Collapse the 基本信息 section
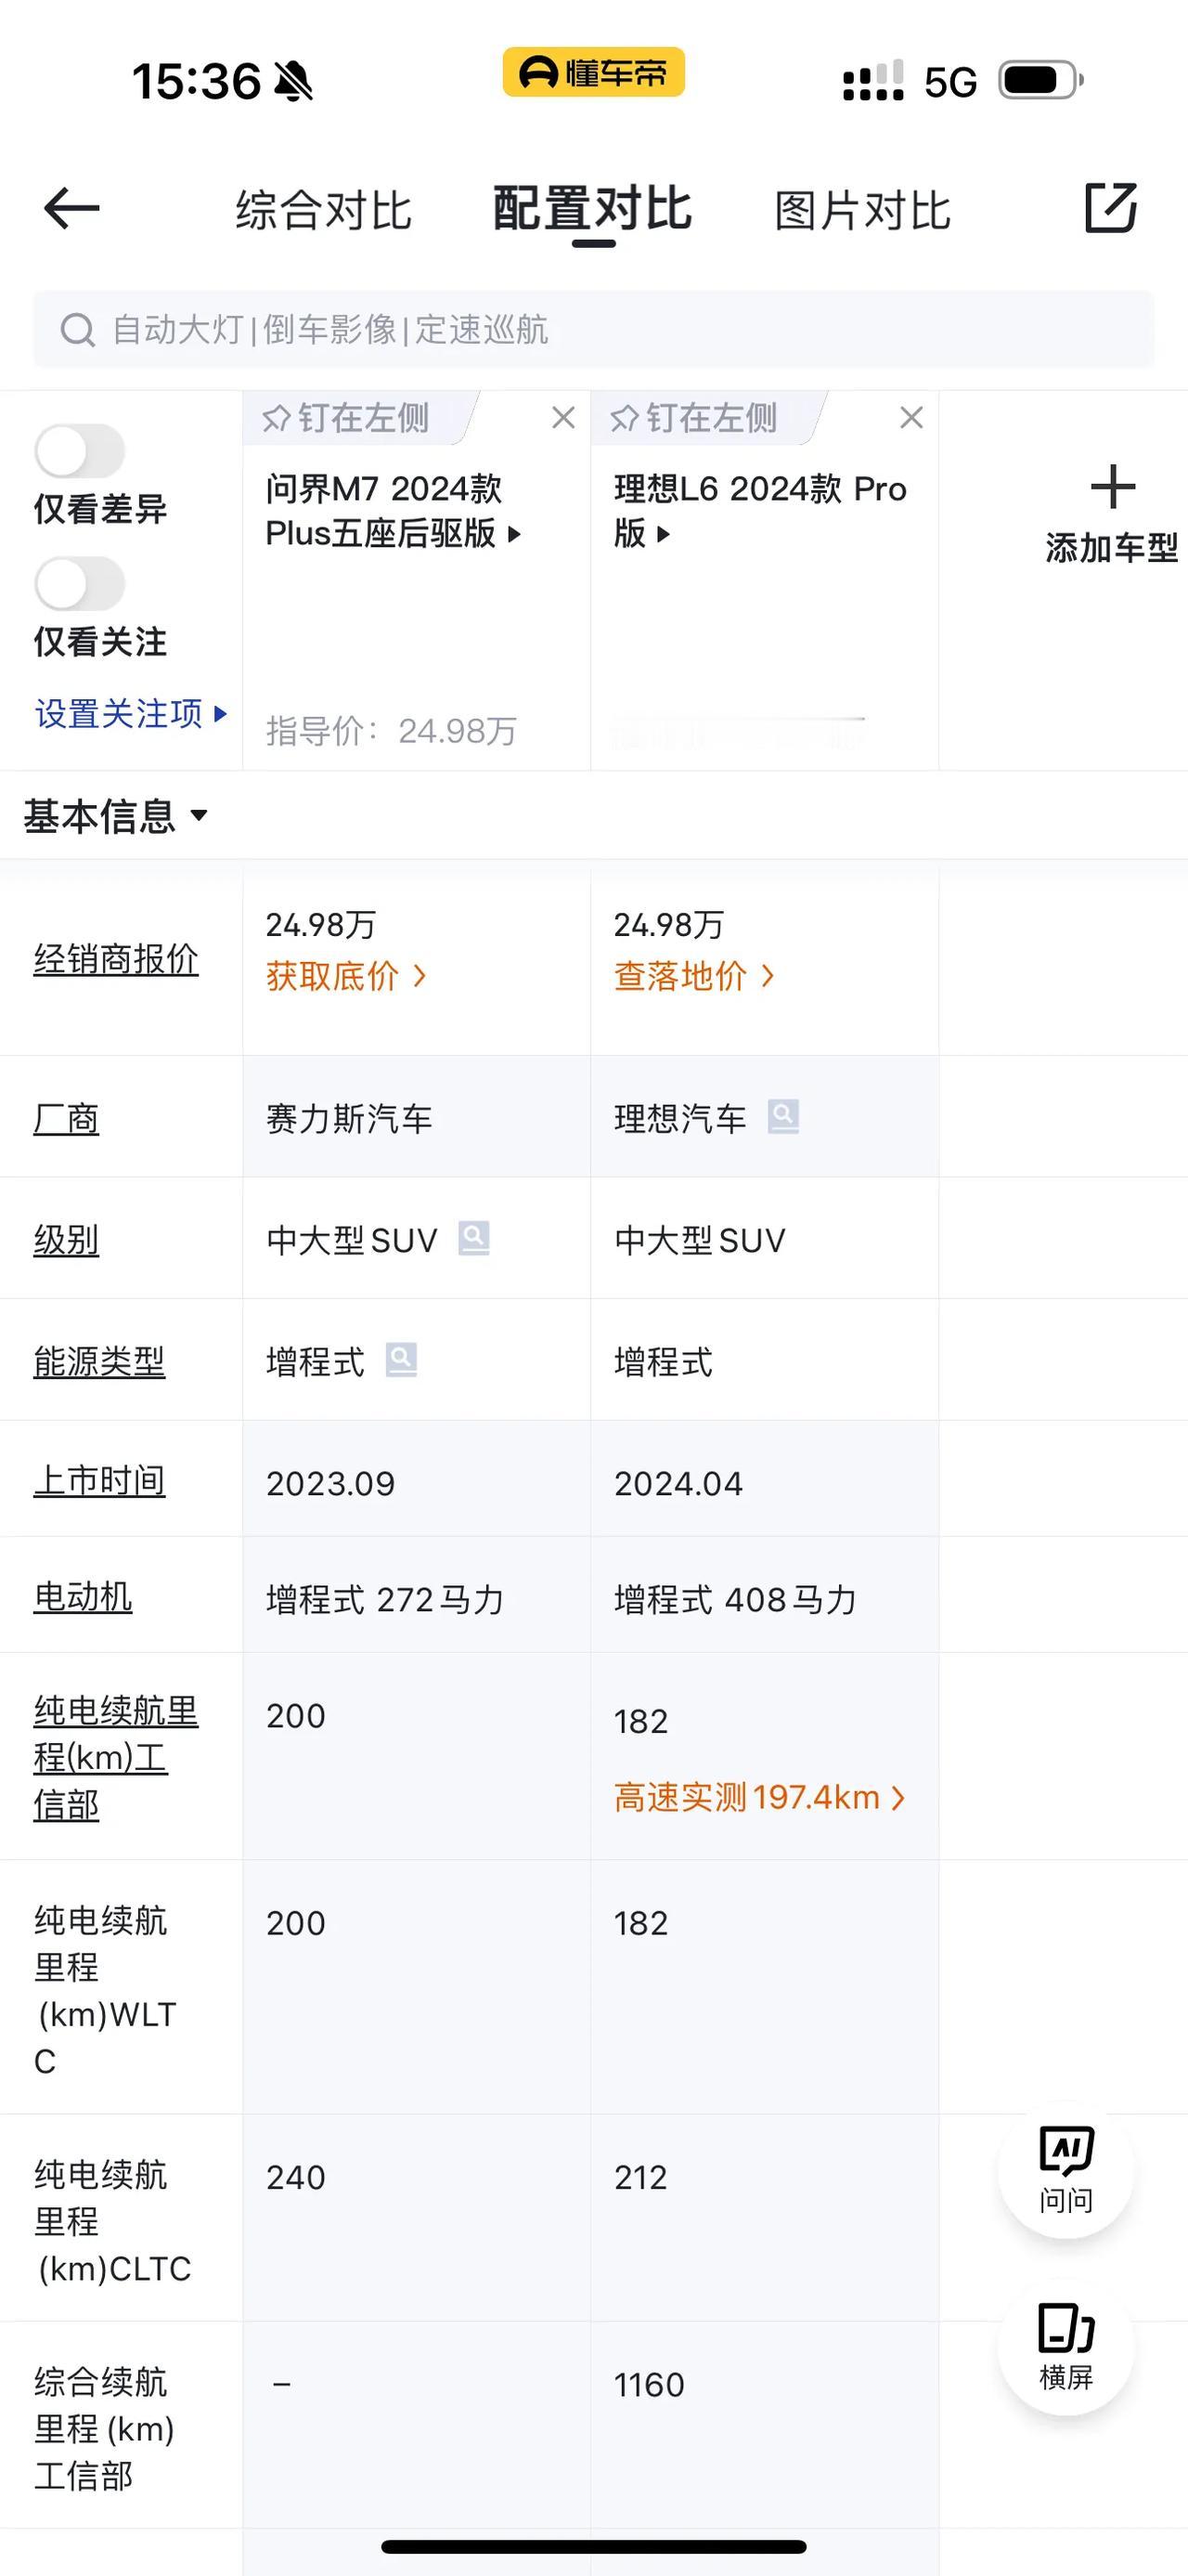 pos(115,816)
